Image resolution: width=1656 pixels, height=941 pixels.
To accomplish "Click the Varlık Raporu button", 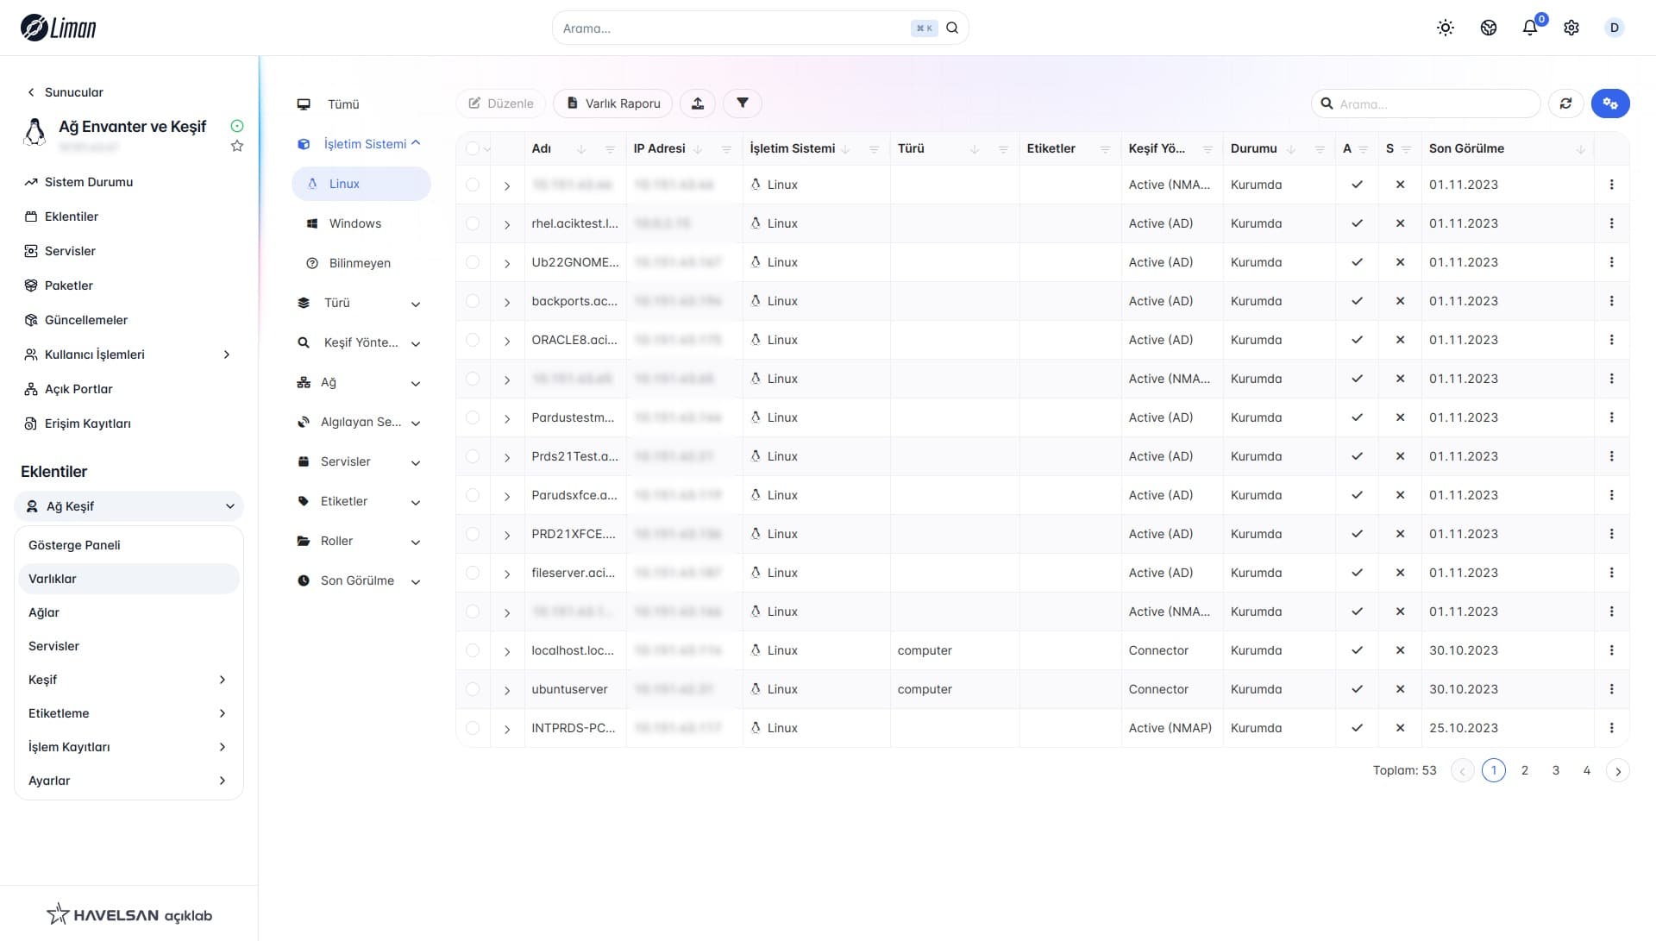I will [x=613, y=104].
